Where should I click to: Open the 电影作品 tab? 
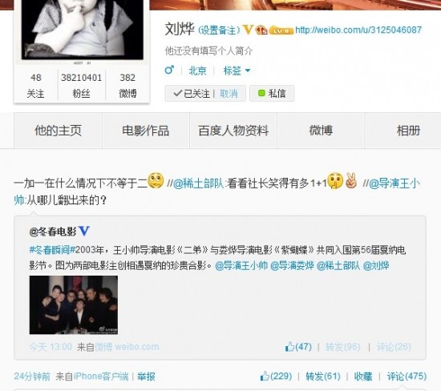[145, 131]
